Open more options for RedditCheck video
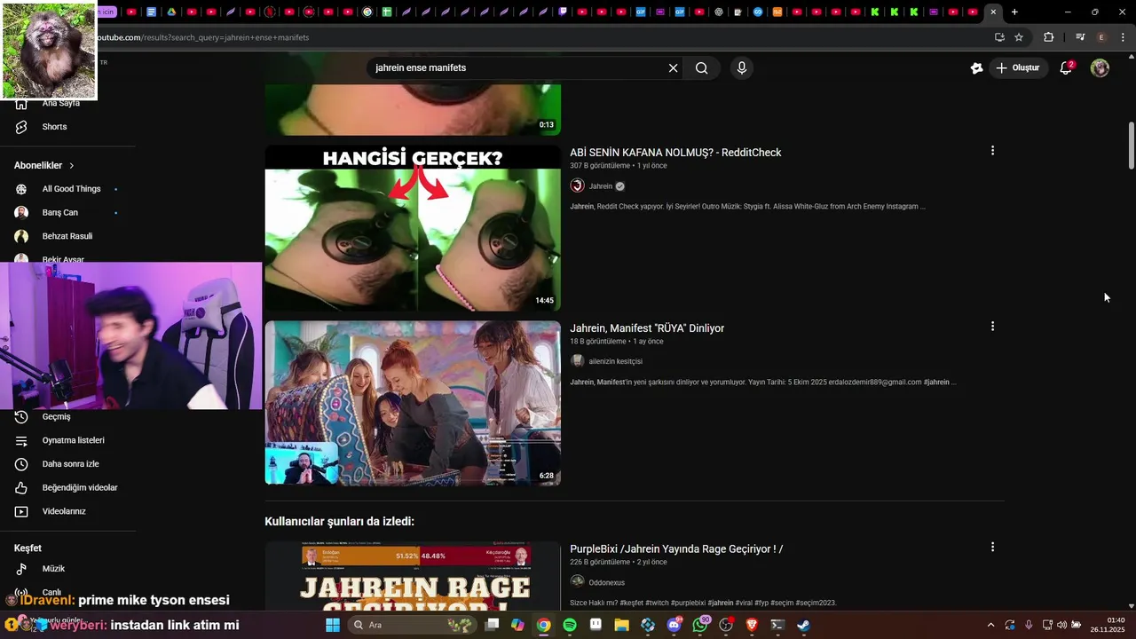Viewport: 1136px width, 639px height. [992, 151]
